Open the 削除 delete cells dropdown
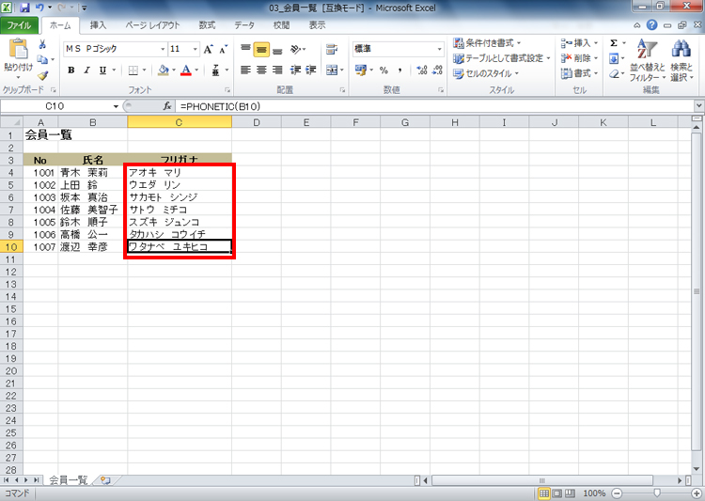 580,58
